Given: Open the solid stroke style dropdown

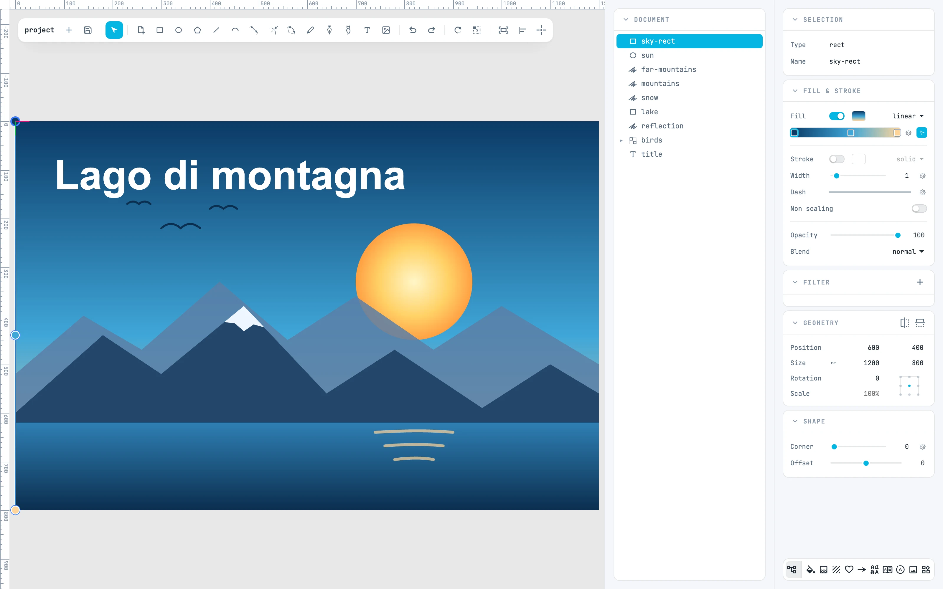Looking at the screenshot, I should tap(910, 159).
